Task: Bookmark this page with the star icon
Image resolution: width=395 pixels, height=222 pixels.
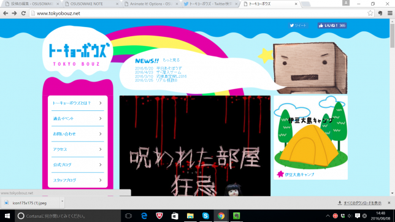Action: pyautogui.click(x=370, y=13)
